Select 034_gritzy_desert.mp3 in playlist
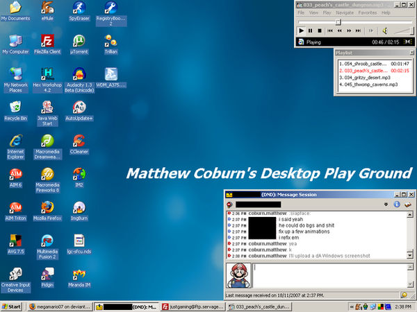Screen dimensions: 417x312 tap(374, 78)
